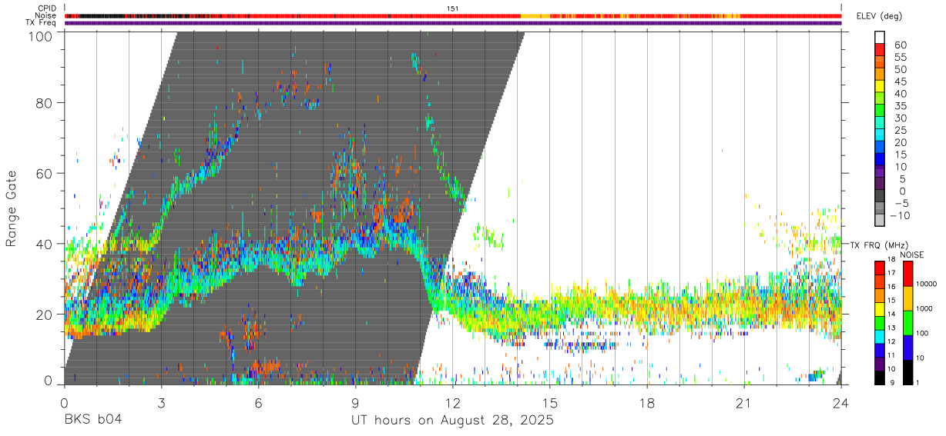Click the 55 label on elevation colorbar
946x436 pixels.
(x=900, y=58)
